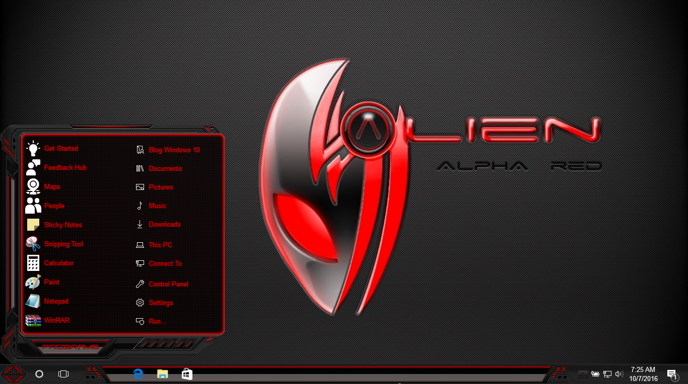
Task: Open the Blog Windows 10 link
Action: pyautogui.click(x=173, y=150)
